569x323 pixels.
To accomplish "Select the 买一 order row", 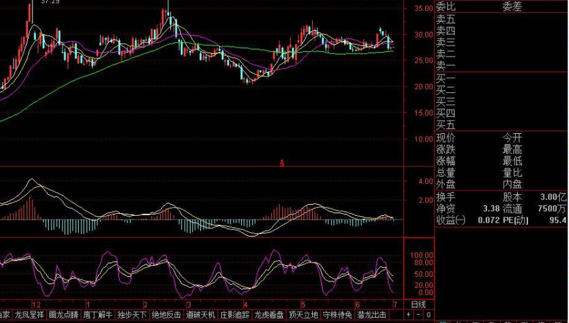I will pos(502,78).
